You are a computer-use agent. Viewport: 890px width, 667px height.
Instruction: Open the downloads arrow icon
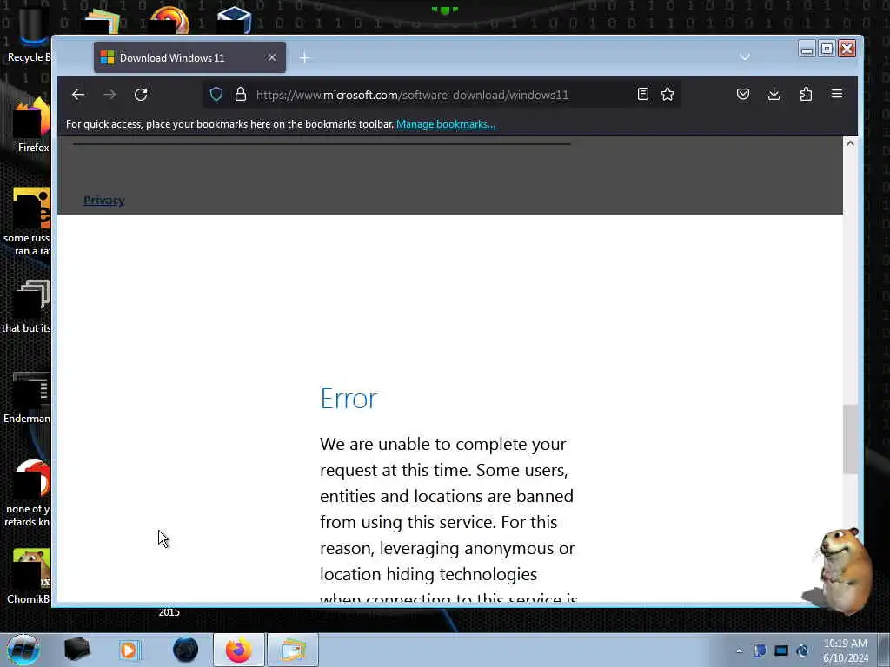tap(774, 94)
